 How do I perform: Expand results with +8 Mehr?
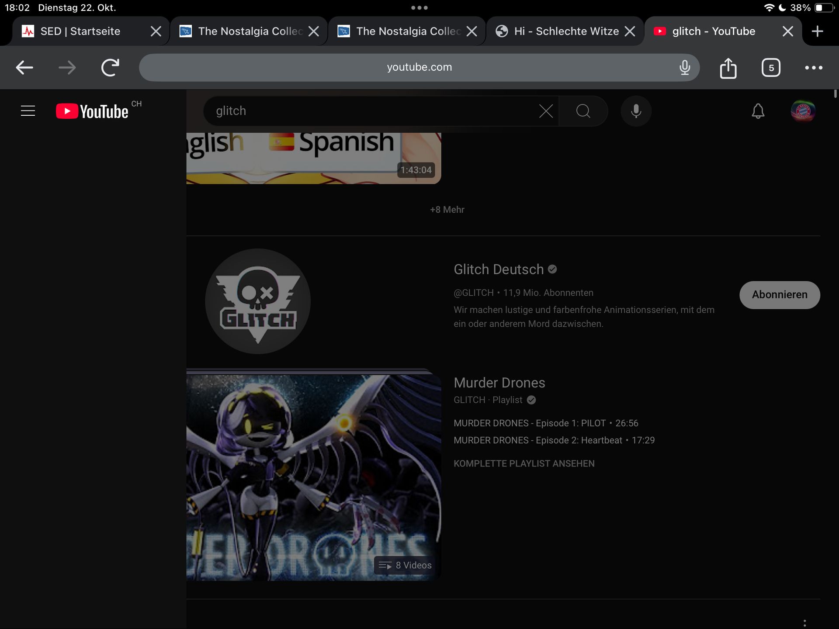pyautogui.click(x=447, y=210)
